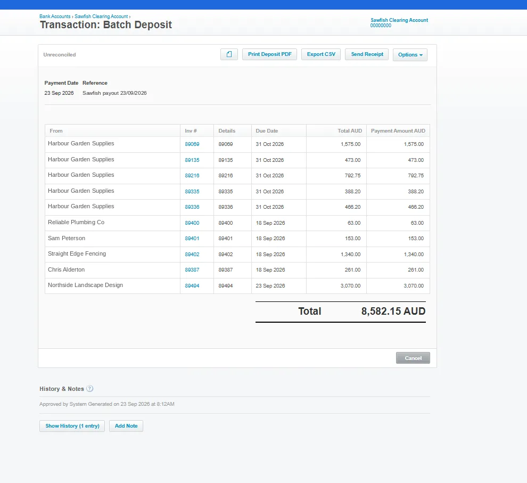This screenshot has width=527, height=483.
Task: Click the attach file icon button
Action: coord(229,54)
